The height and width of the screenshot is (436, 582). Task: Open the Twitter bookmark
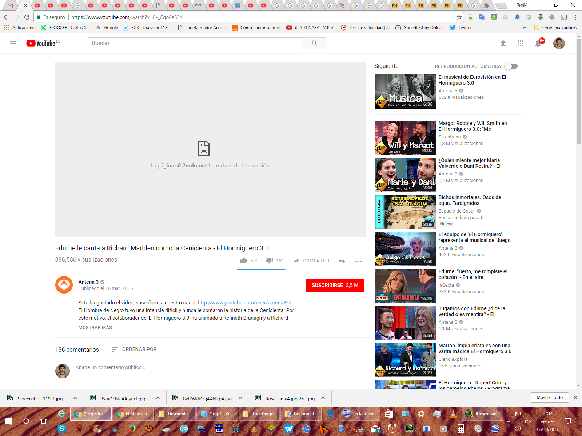click(461, 28)
